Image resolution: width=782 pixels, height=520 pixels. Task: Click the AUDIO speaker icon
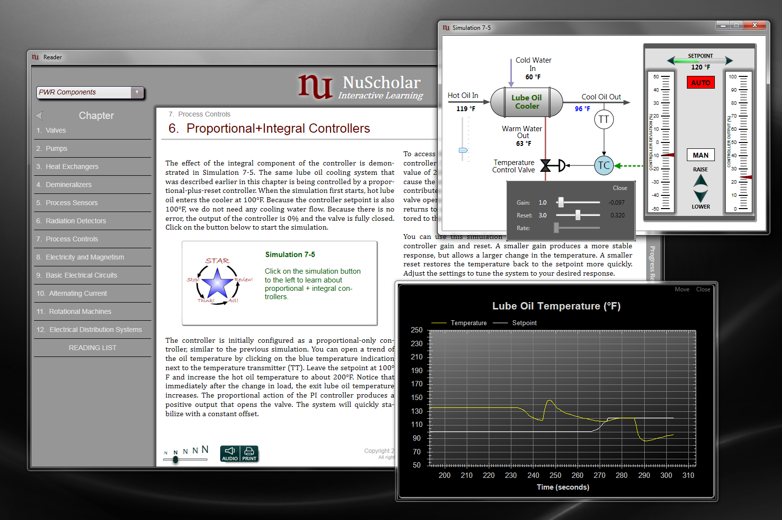(x=230, y=453)
